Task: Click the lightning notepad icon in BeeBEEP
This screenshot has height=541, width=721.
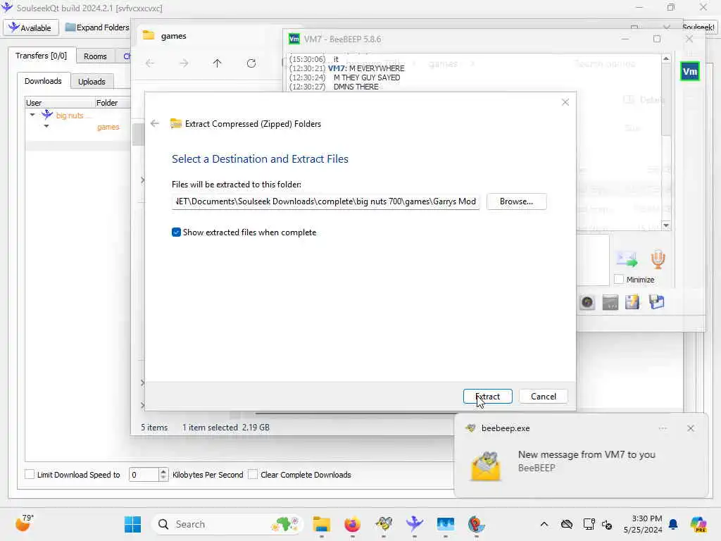Action: [x=632, y=302]
